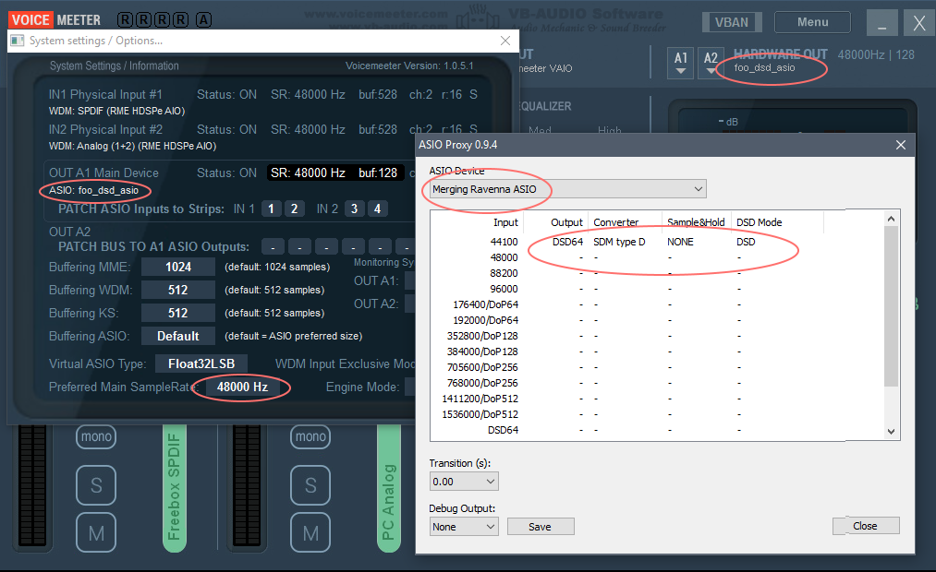Click the ASIO Proxy list scroll-down arrow
Viewport: 936px width, 572px height.
click(892, 432)
